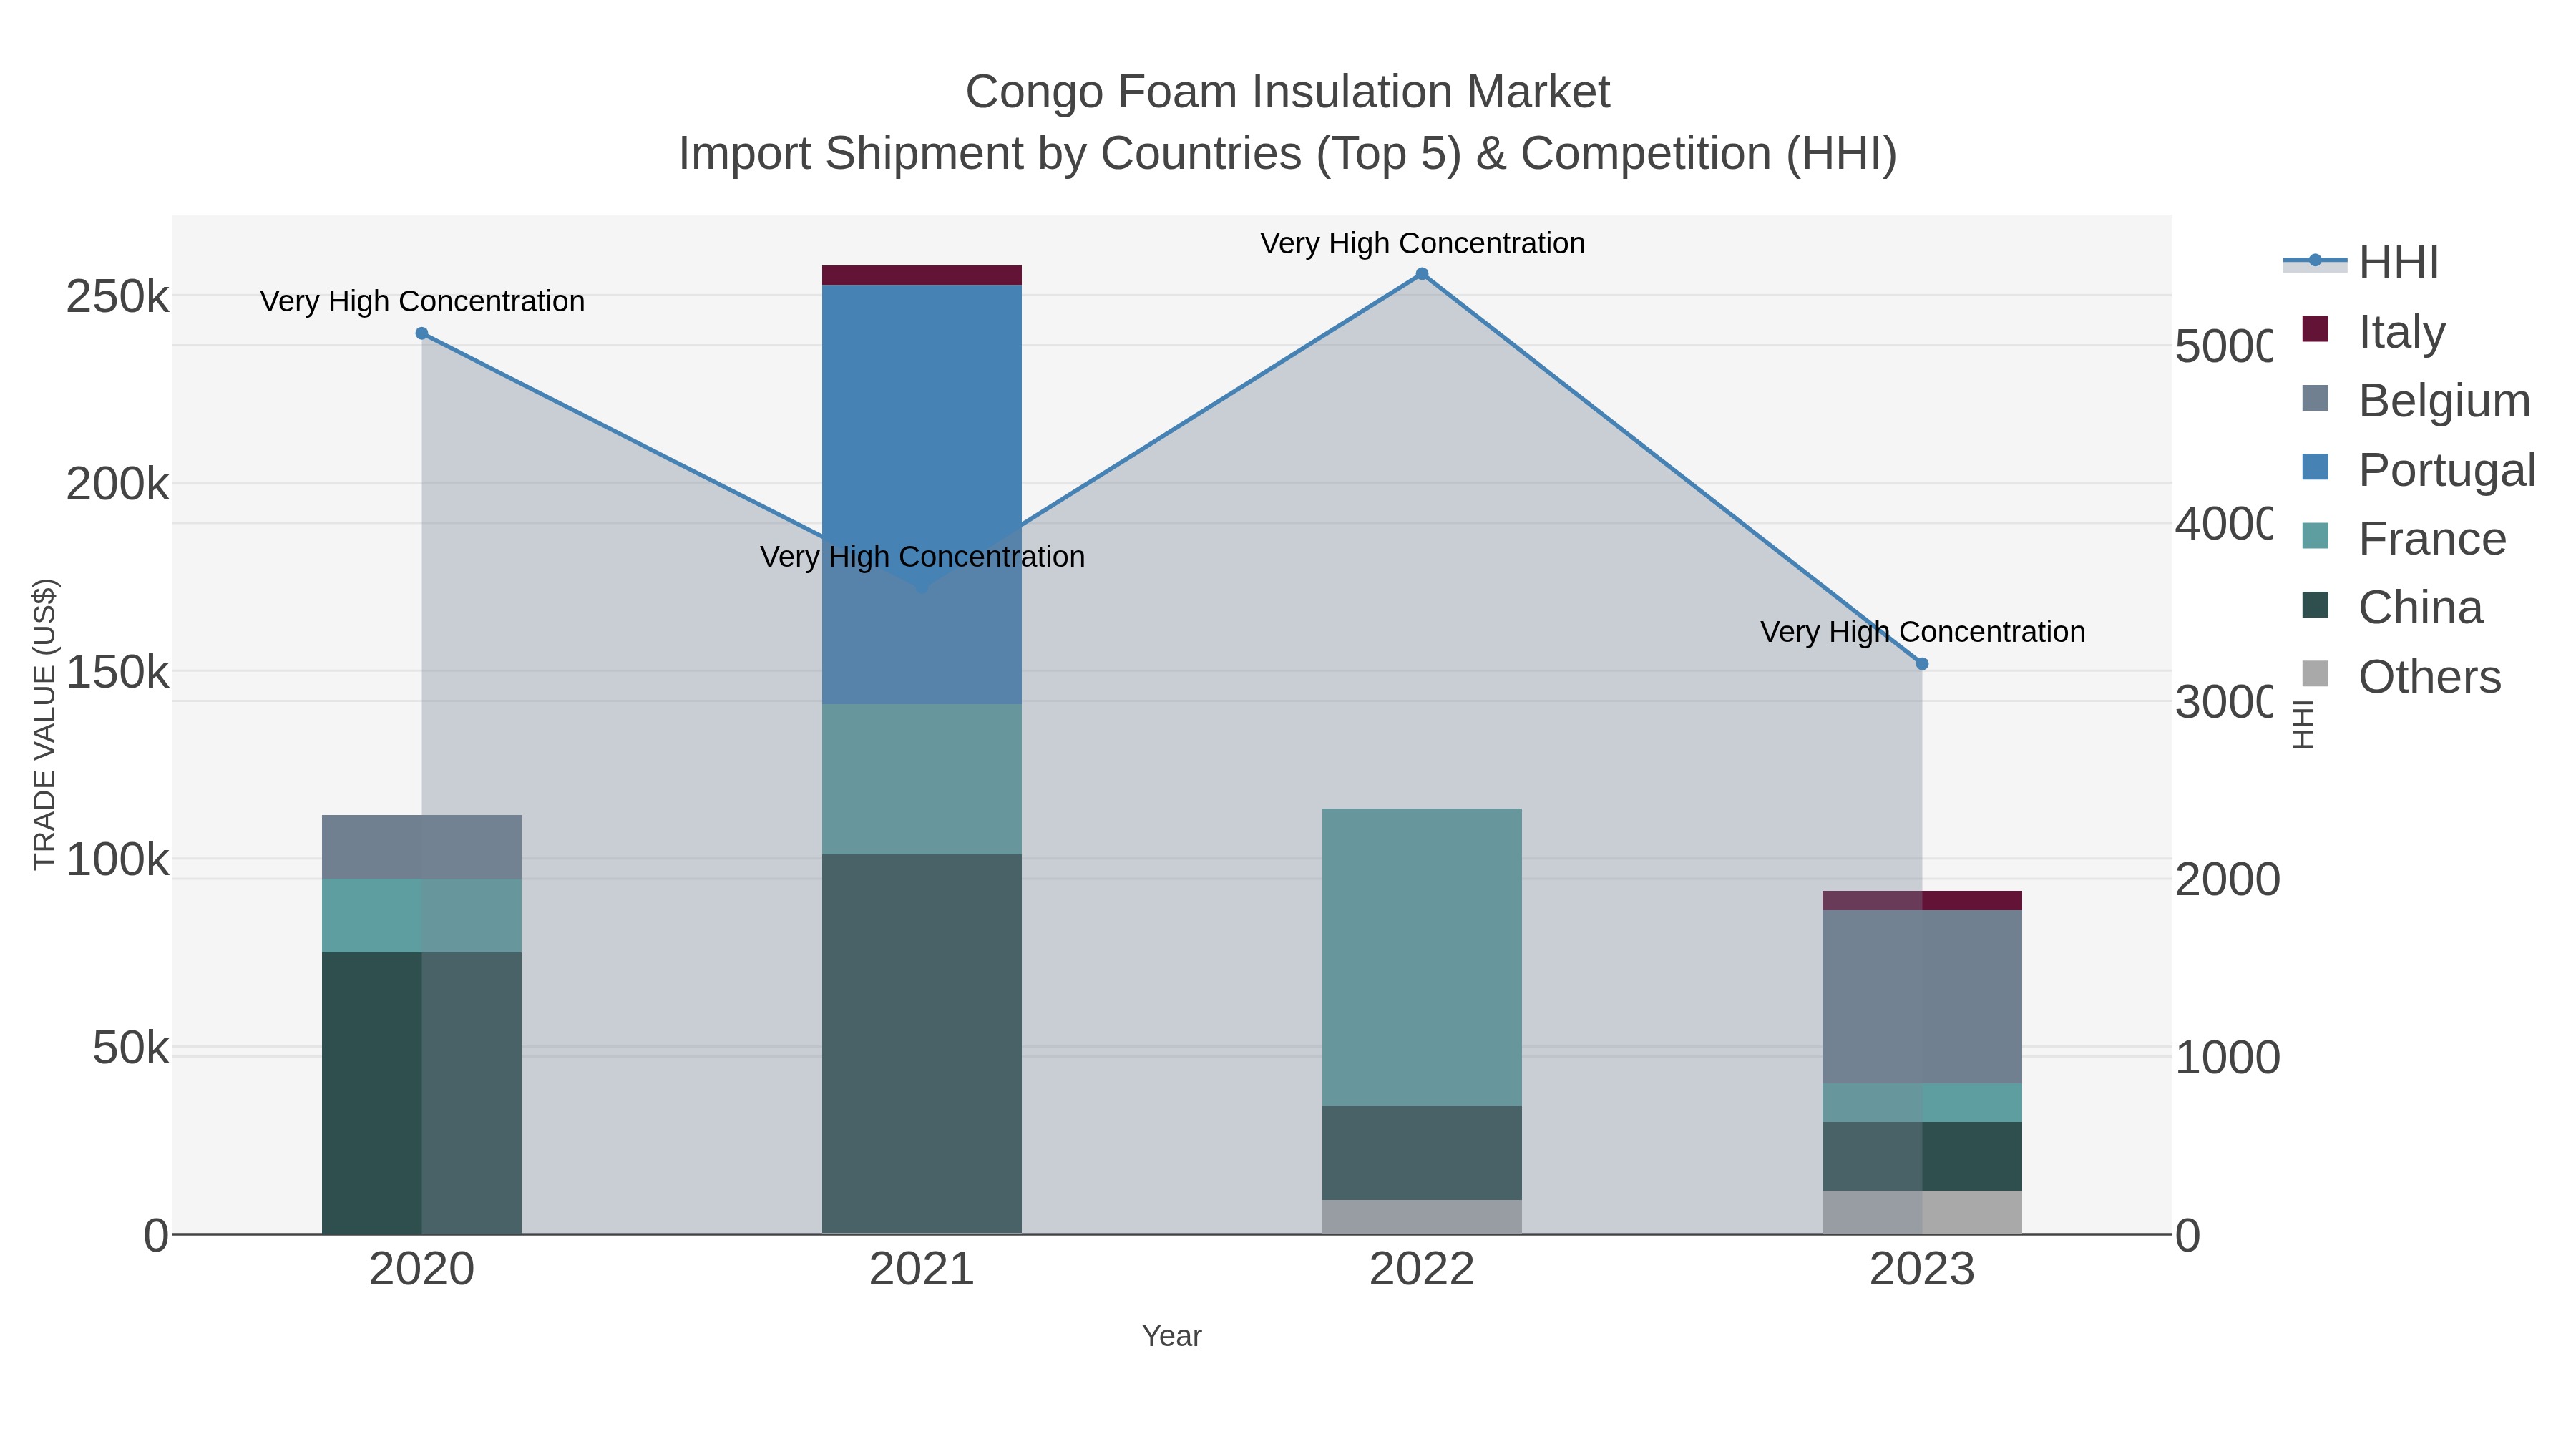Toggle the Belgium legend entry
The image size is (2576, 1449).
tap(2414, 400)
